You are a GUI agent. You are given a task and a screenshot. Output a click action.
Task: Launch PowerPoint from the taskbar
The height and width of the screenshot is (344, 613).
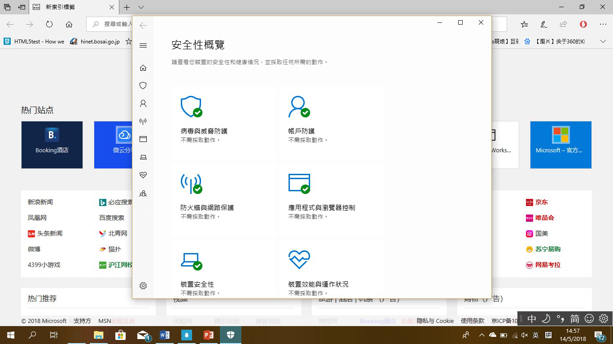[208, 335]
